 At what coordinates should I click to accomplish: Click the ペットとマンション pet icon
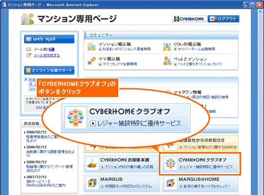point(167,60)
